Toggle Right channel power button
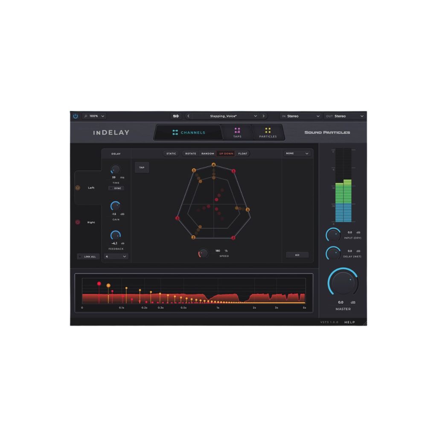The height and width of the screenshot is (437, 437). 78,222
